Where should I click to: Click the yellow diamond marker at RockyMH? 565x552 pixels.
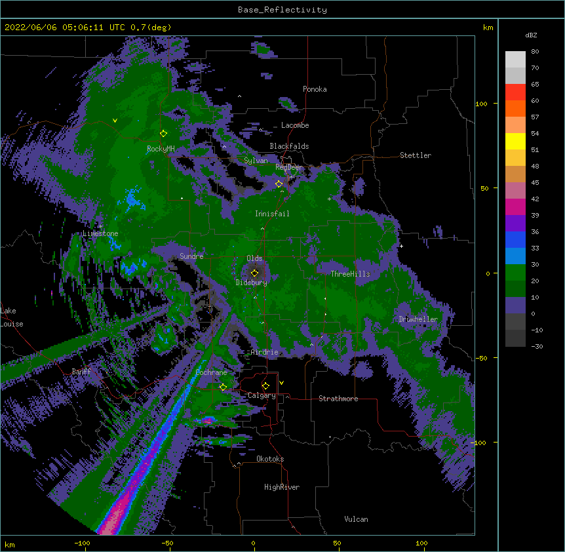(x=163, y=133)
